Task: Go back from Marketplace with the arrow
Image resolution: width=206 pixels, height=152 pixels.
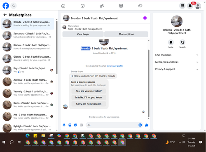Action: [x=5, y=15]
